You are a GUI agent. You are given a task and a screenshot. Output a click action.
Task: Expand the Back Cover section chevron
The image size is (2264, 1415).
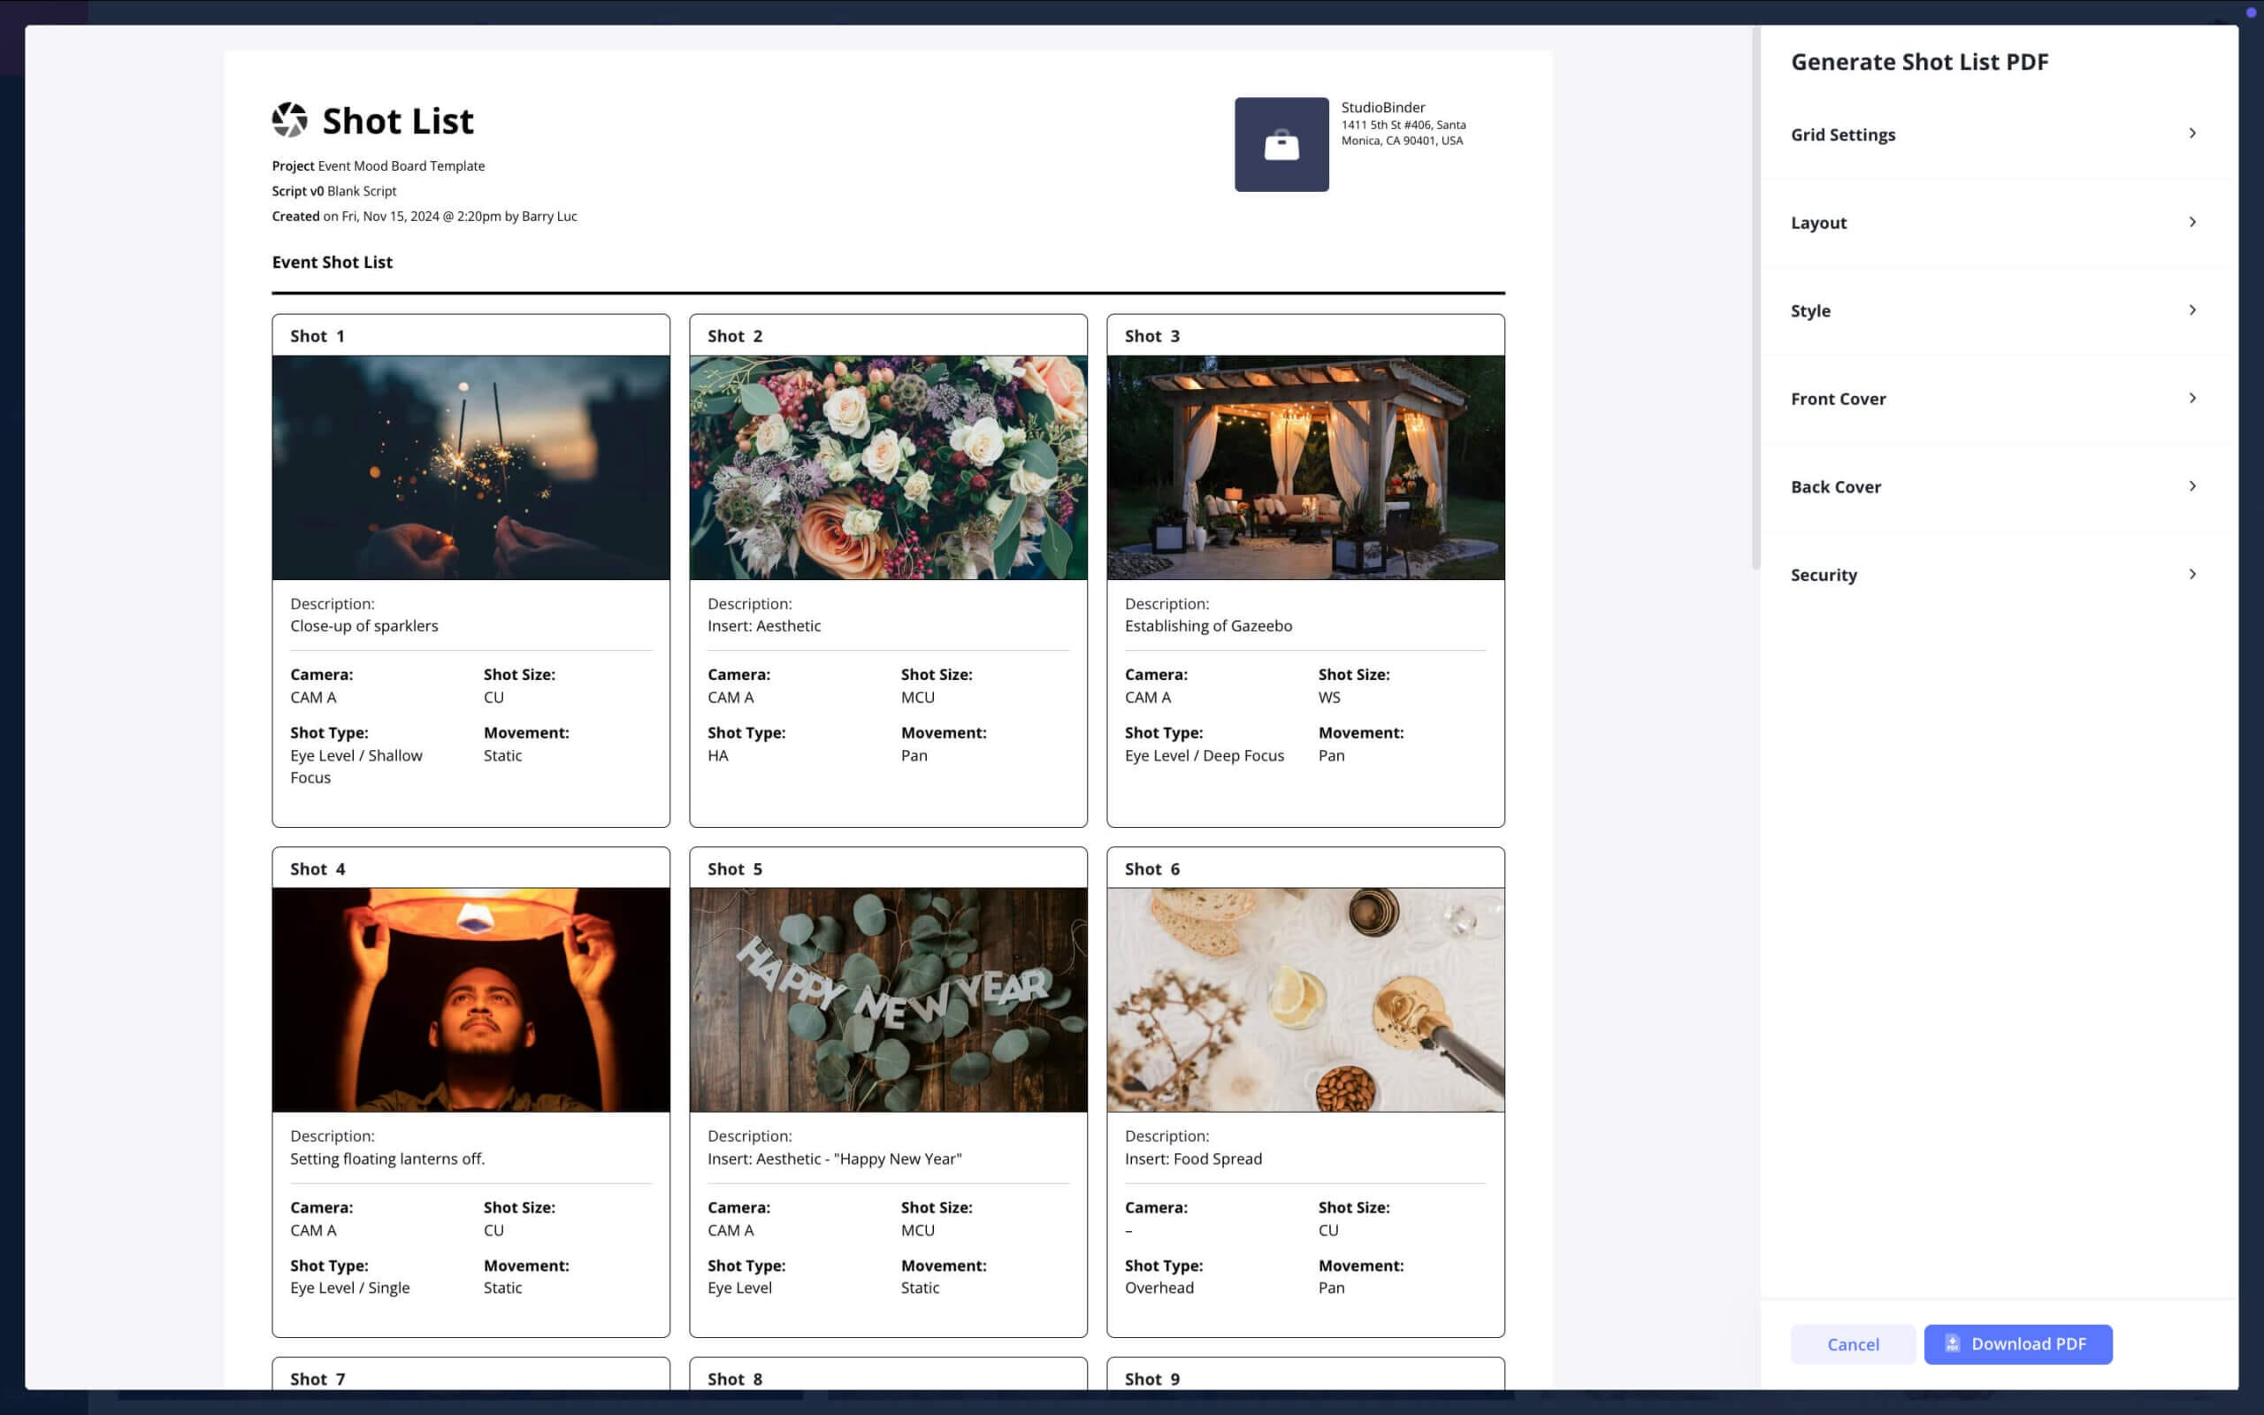tap(2192, 486)
